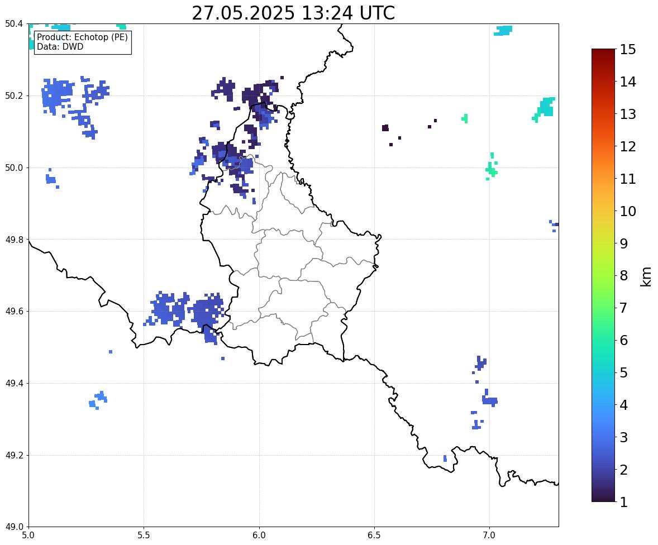Click the latitude axis label '49.0'

tap(14, 527)
